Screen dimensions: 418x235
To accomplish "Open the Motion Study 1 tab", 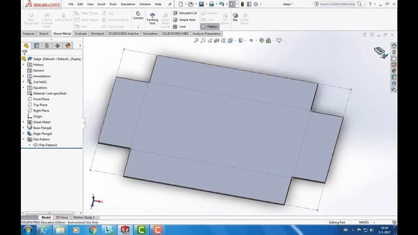I will point(84,217).
